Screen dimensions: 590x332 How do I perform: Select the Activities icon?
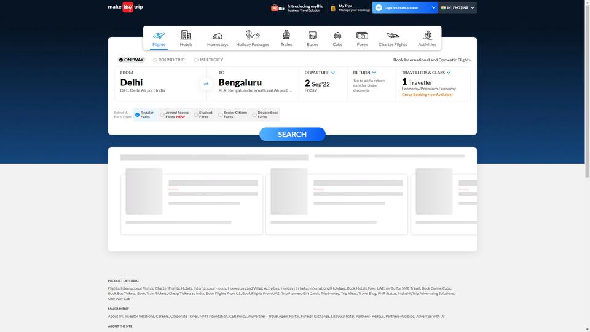coord(427,36)
